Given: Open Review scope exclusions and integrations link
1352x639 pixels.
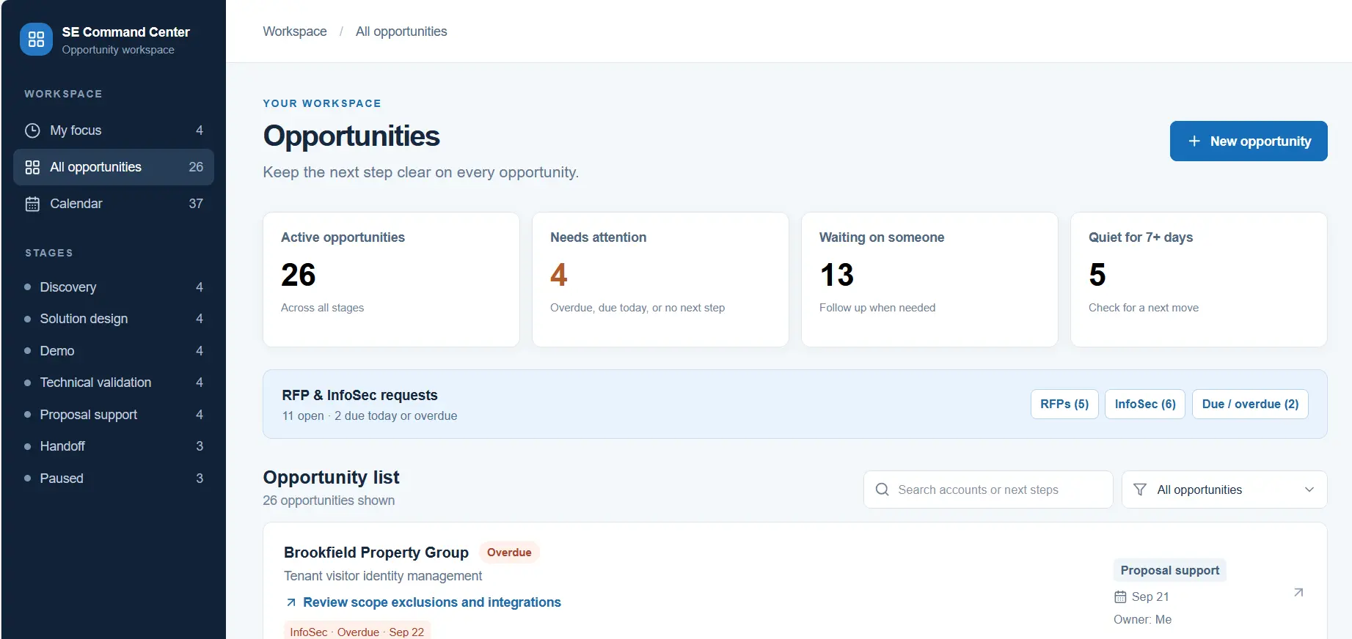Looking at the screenshot, I should coord(432,602).
